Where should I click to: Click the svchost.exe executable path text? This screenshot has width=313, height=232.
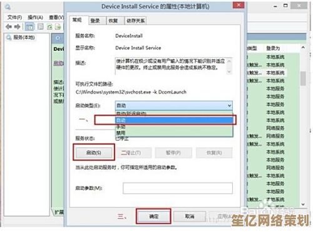[131, 92]
